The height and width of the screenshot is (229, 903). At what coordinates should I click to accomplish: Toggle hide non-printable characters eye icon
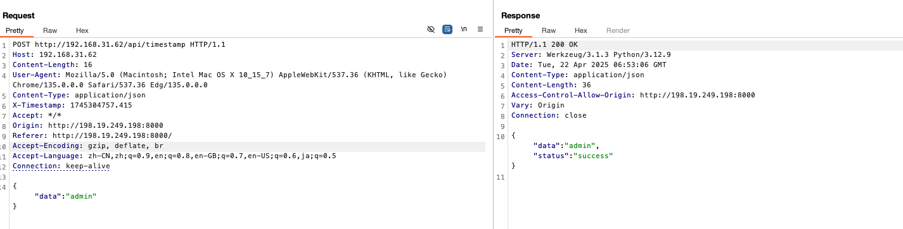click(x=431, y=30)
